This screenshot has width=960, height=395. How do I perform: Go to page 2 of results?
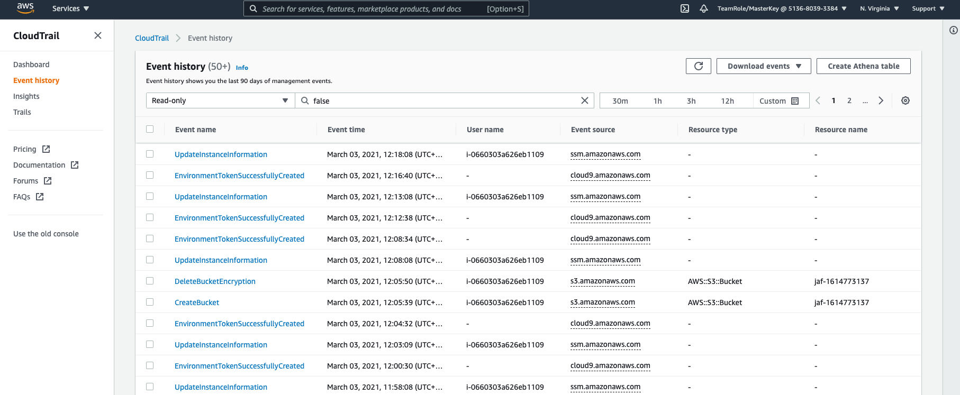click(849, 100)
